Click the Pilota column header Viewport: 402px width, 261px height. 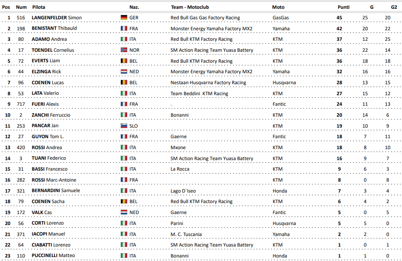point(39,7)
